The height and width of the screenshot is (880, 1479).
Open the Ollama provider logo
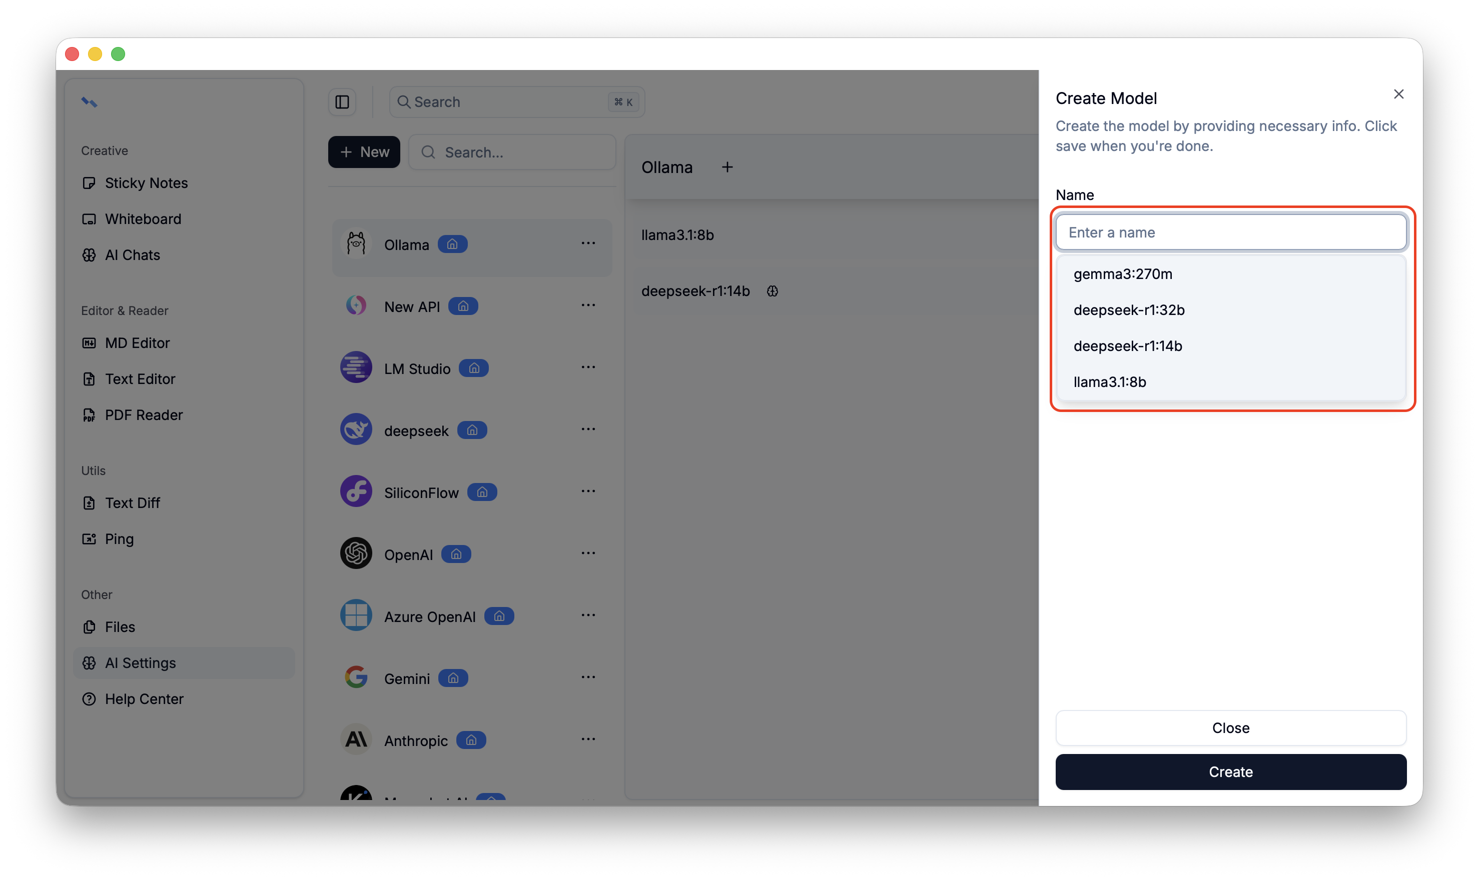[x=356, y=243]
